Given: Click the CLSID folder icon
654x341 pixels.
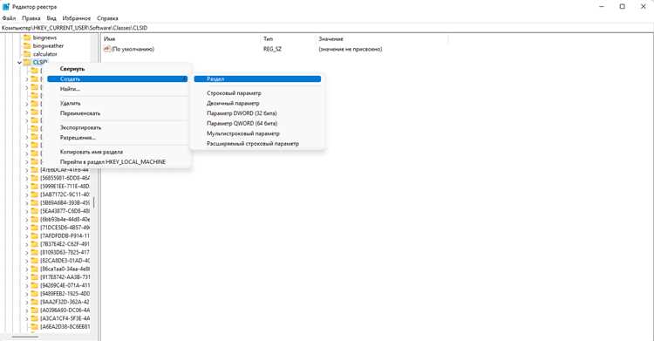Looking at the screenshot, I should click(27, 62).
